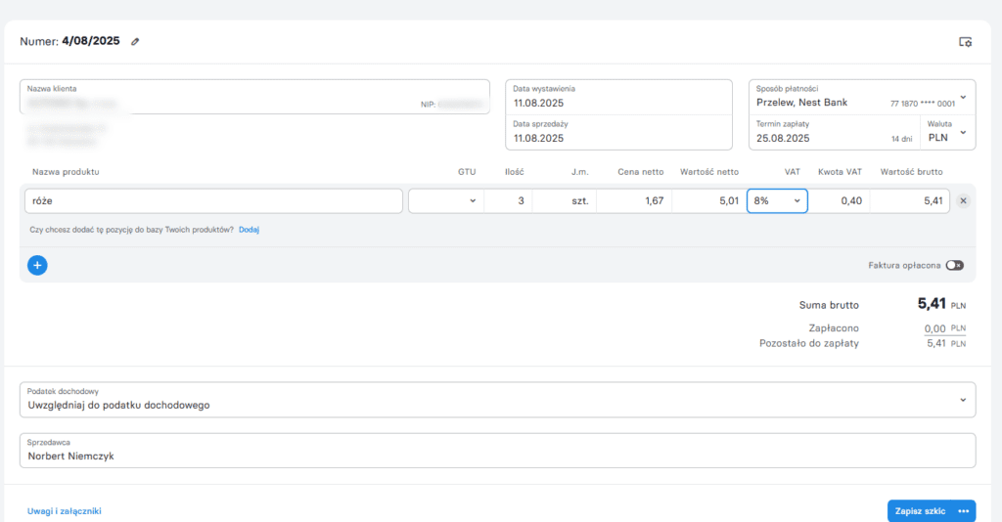Click the pencil icon to edit invoice number
This screenshot has height=522, width=1002.
coord(136,42)
